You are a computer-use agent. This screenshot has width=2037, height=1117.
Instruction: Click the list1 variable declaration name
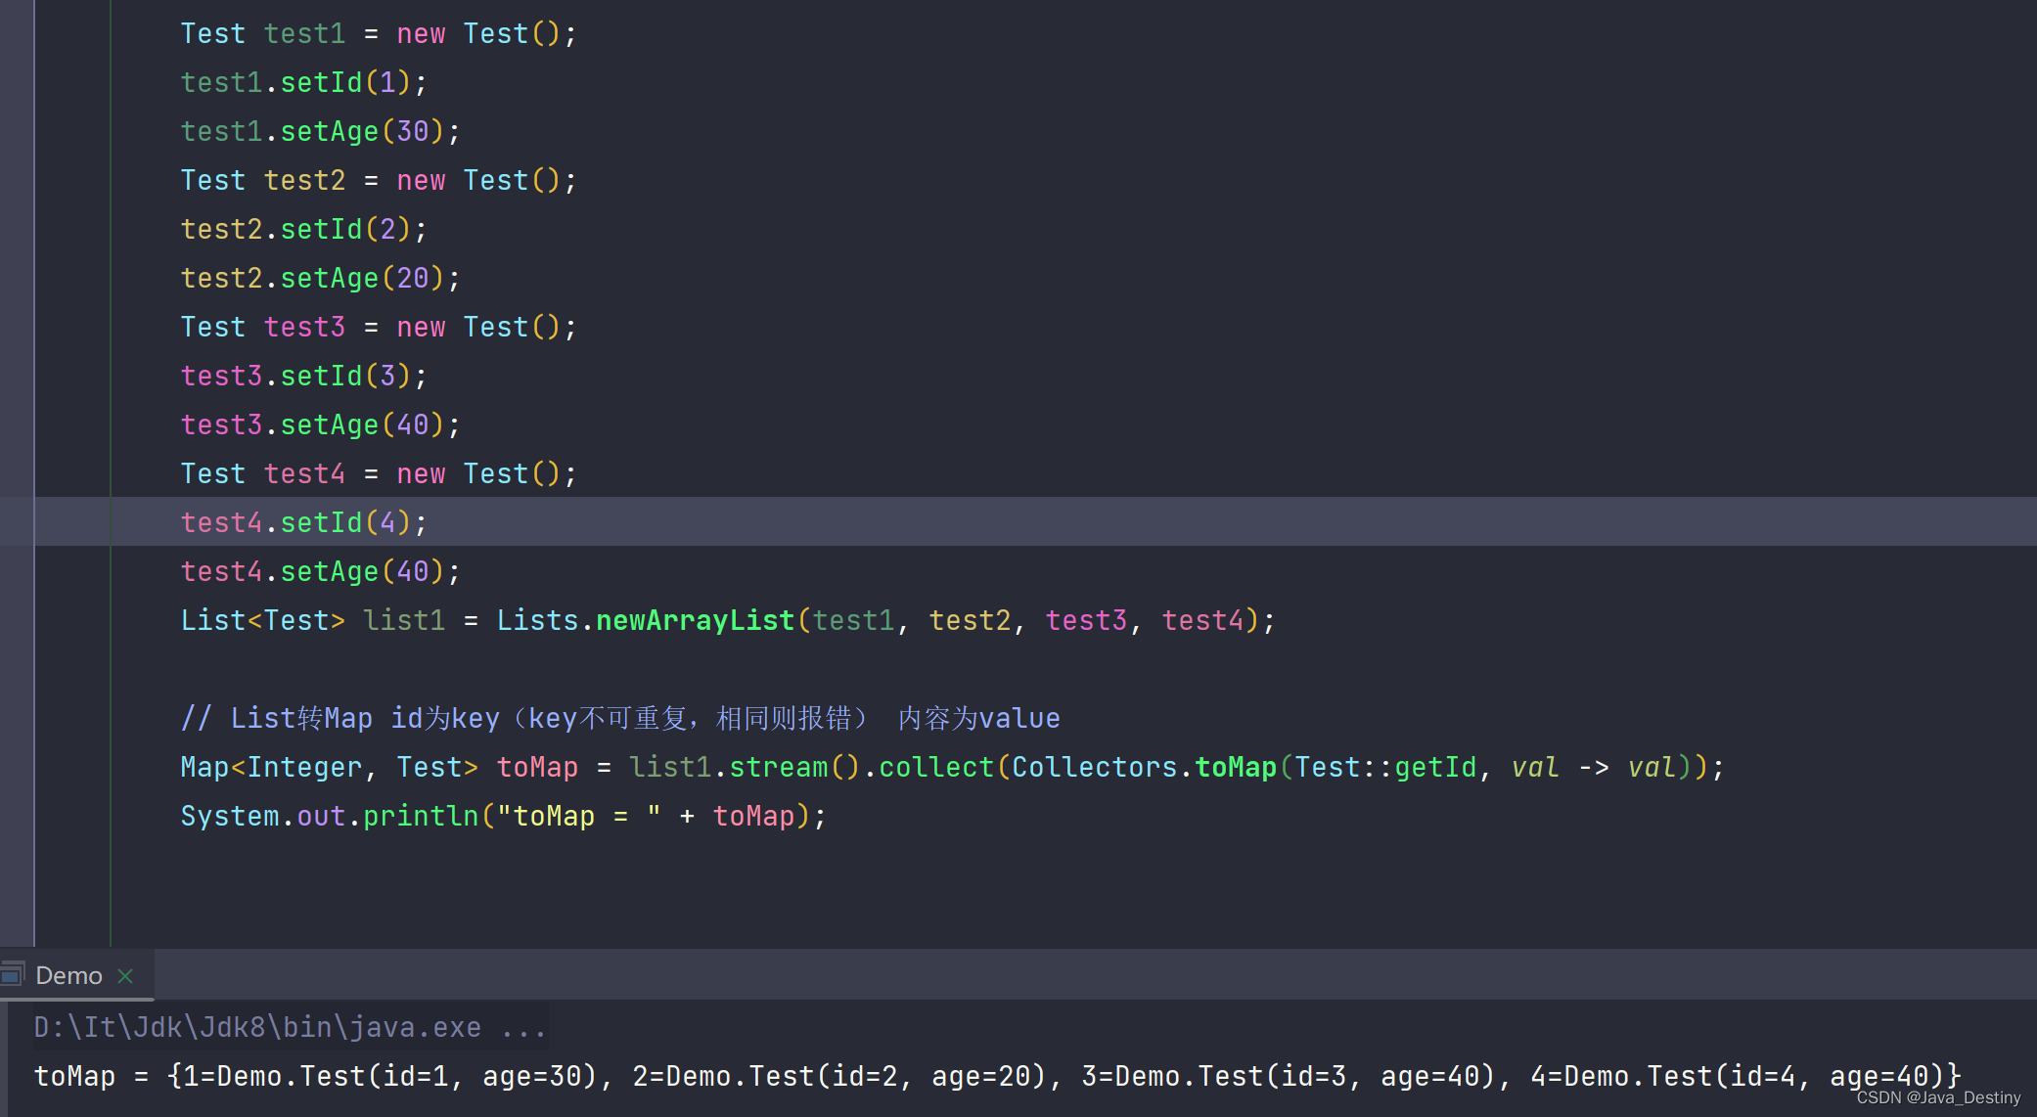(404, 620)
